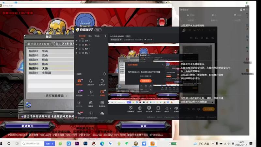Click the refresh icon in the channel dialog
This screenshot has width=261, height=147.
(x=28, y=105)
